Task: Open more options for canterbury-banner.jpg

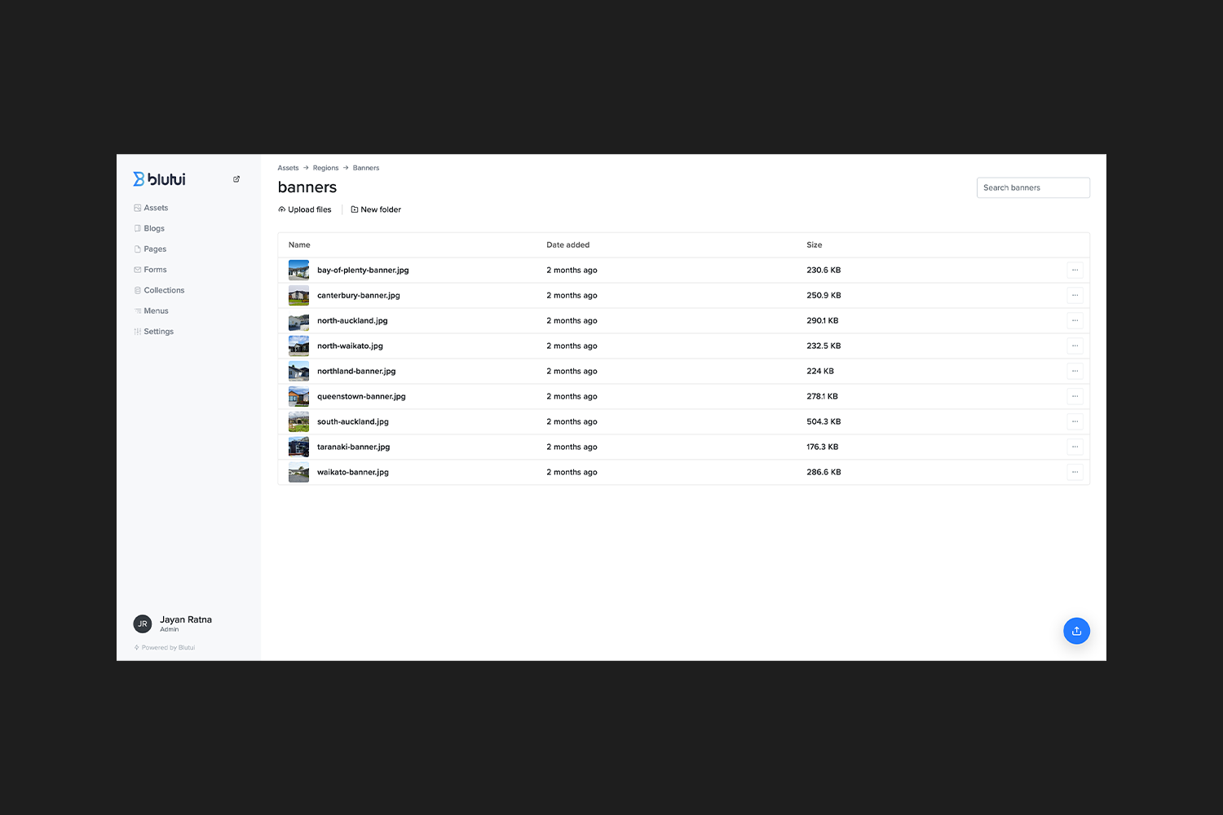Action: point(1075,295)
